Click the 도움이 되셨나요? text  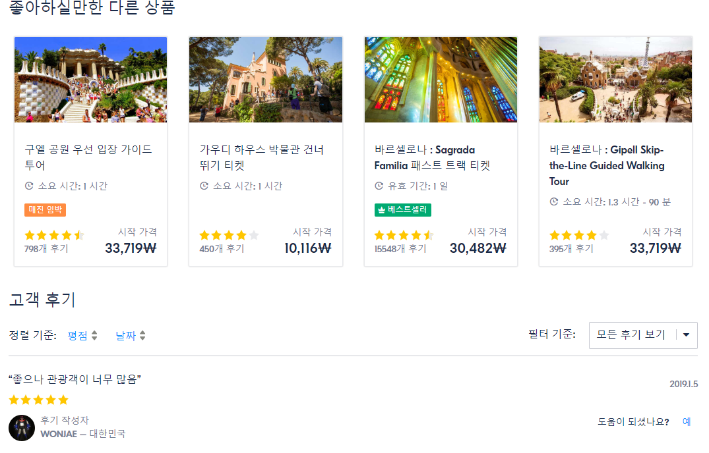(634, 422)
